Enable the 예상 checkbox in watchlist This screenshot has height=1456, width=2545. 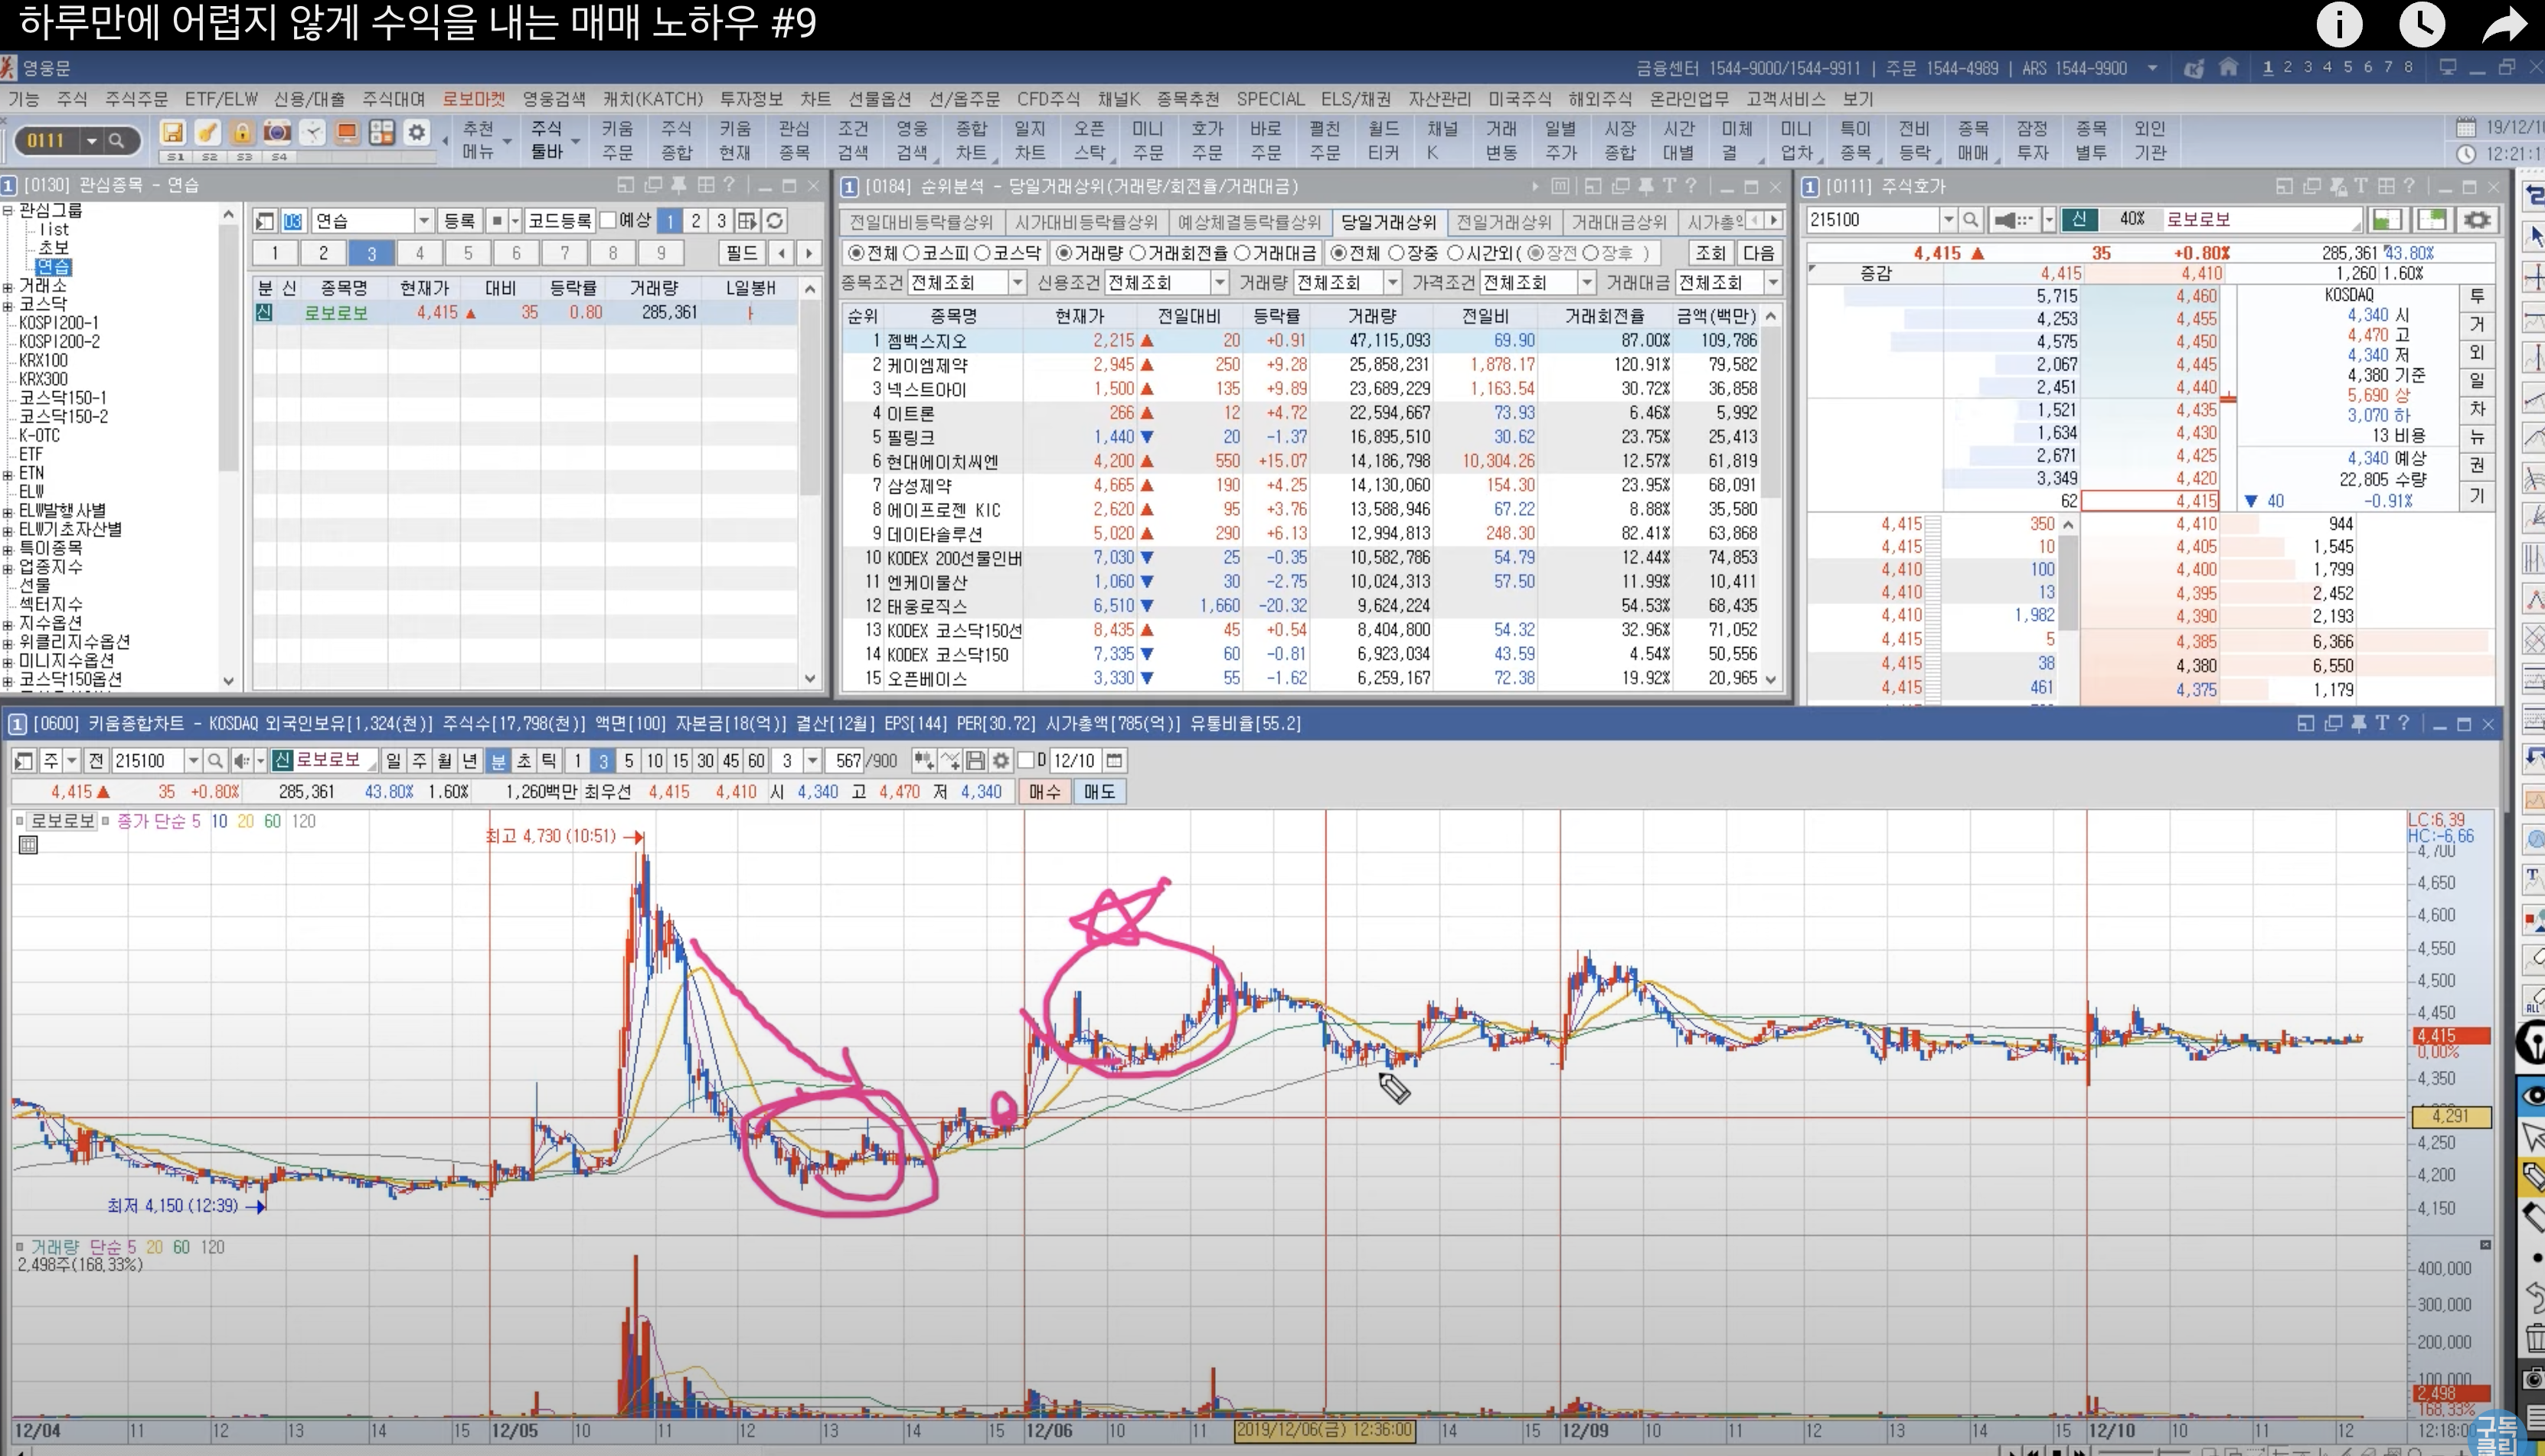(608, 221)
